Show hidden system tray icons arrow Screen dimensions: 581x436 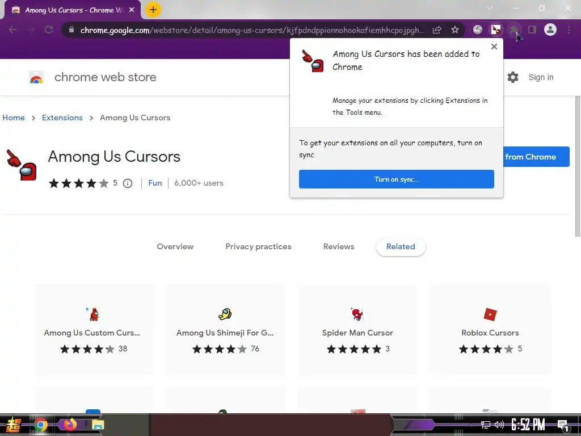(471, 425)
